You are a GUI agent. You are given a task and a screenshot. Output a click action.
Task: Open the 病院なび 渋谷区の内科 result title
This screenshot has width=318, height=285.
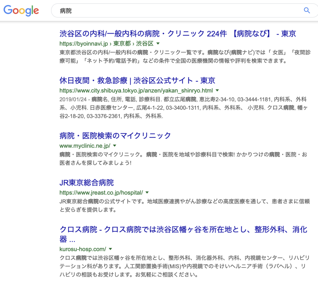click(178, 34)
